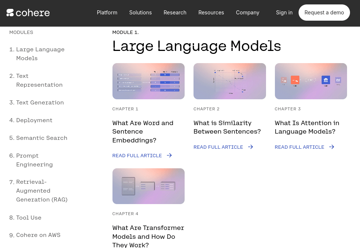Open Prompt Engineering module from sidebar
The width and height of the screenshot is (360, 248).
(34, 160)
